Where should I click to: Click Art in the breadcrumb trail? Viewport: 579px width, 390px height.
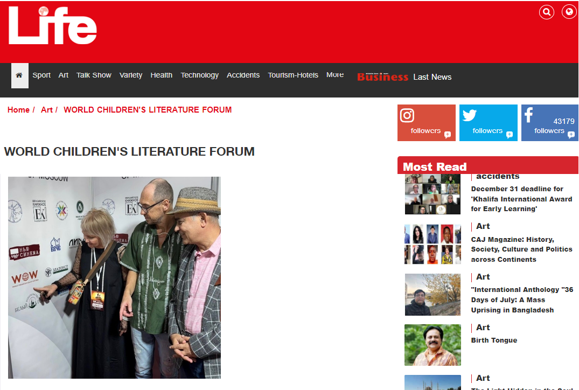[x=46, y=110]
